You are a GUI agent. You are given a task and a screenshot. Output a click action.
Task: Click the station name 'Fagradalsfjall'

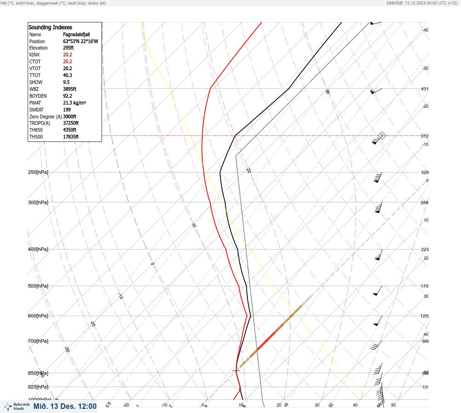click(x=76, y=34)
